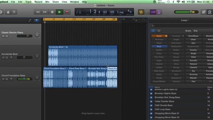213x120 pixels.
Task: Select Chopping Block Bass 01 in loop list
Action: click(167, 113)
